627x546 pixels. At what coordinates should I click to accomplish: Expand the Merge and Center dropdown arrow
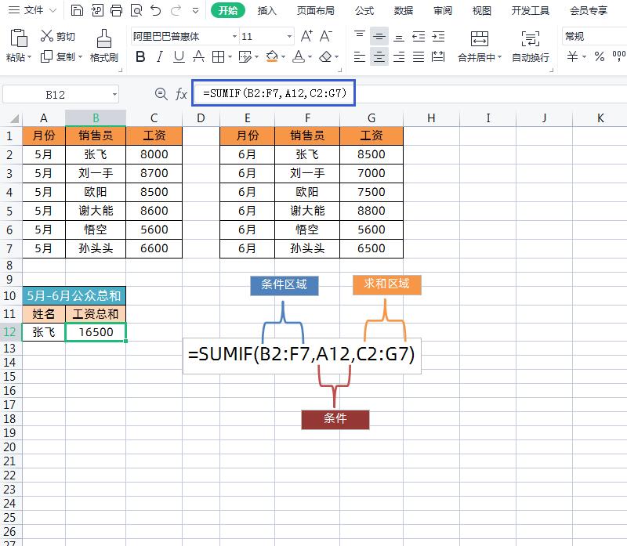pos(499,57)
